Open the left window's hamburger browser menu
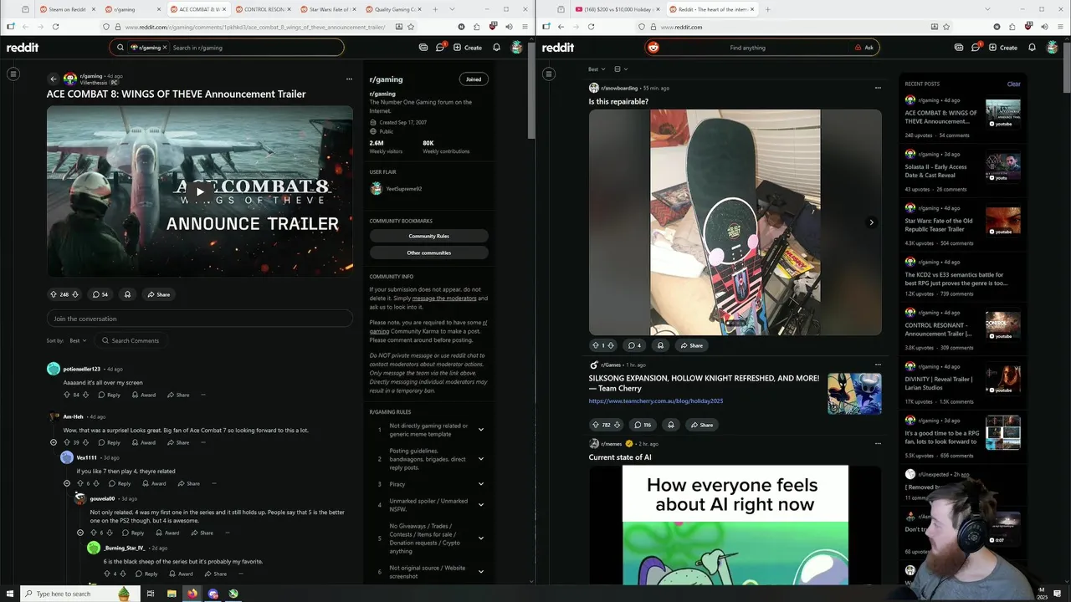Viewport: 1071px width, 602px height. (x=525, y=27)
